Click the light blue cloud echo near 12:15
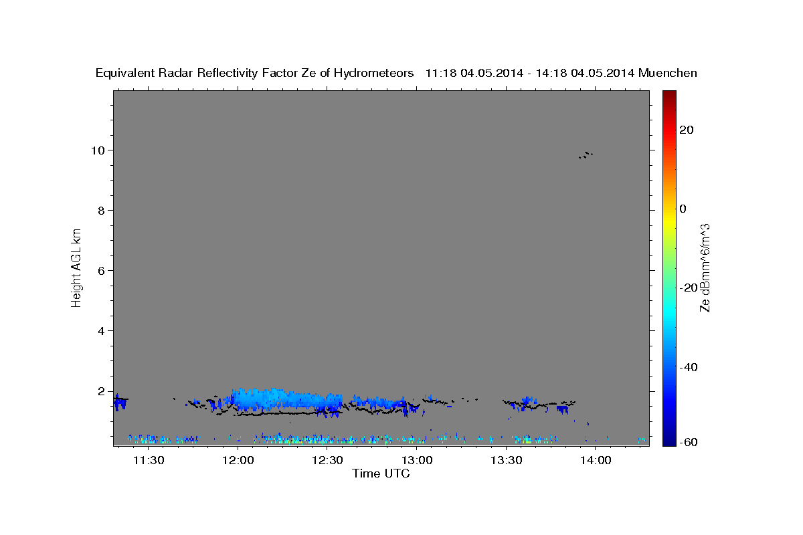Screen dimensions: 803x535 click(x=288, y=400)
